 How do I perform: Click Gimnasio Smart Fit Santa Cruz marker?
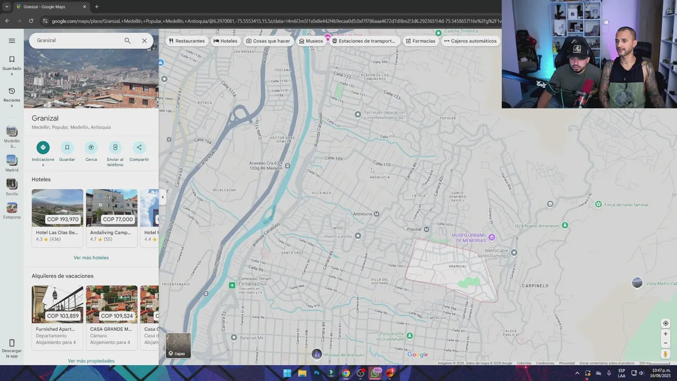[232, 285]
